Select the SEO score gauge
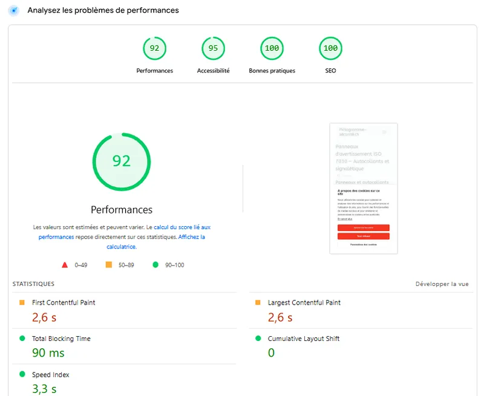484x396 pixels. click(330, 48)
